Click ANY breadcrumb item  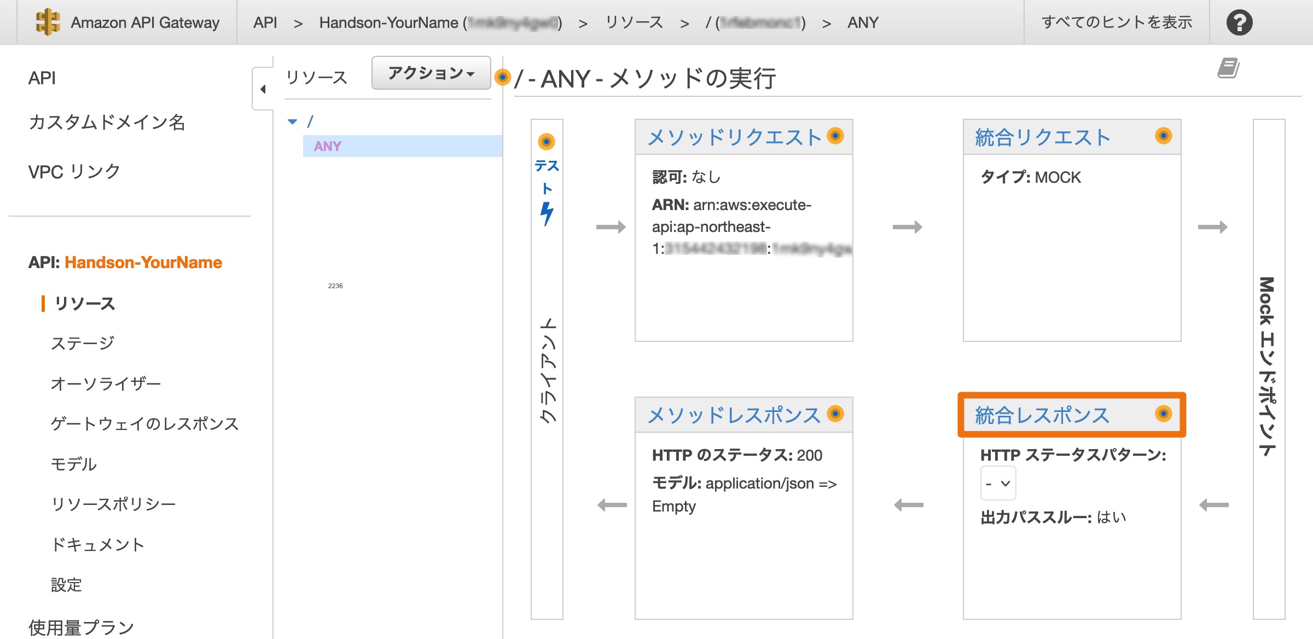click(x=863, y=22)
